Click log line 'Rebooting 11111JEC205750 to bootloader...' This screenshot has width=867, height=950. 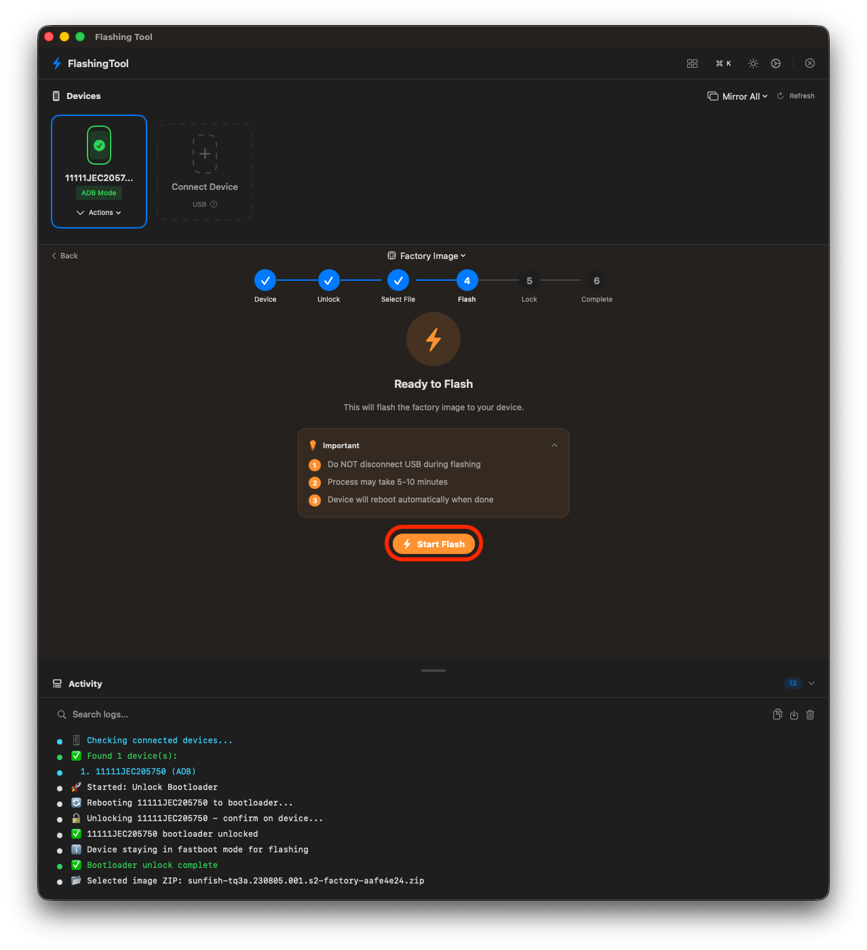tap(190, 803)
